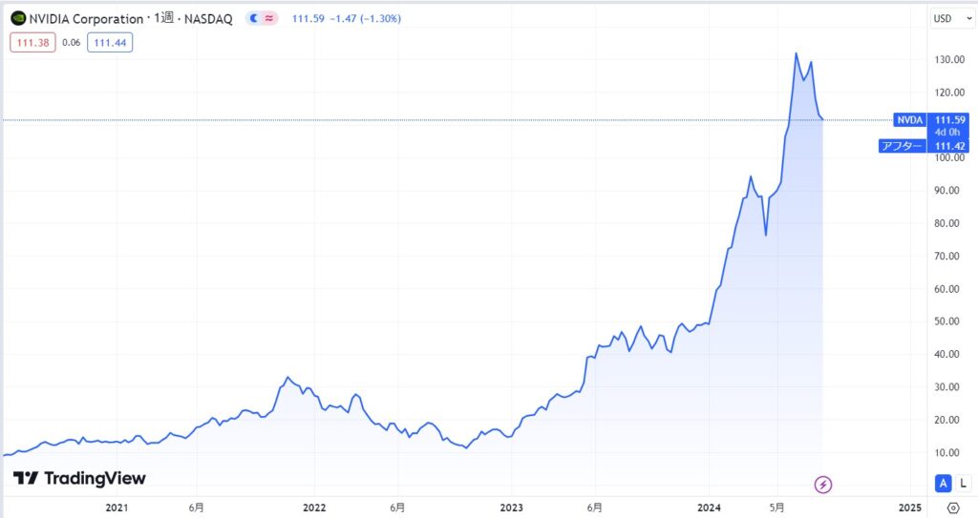Click the 111.42 after-hours price tag
The image size is (978, 518).
point(949,146)
